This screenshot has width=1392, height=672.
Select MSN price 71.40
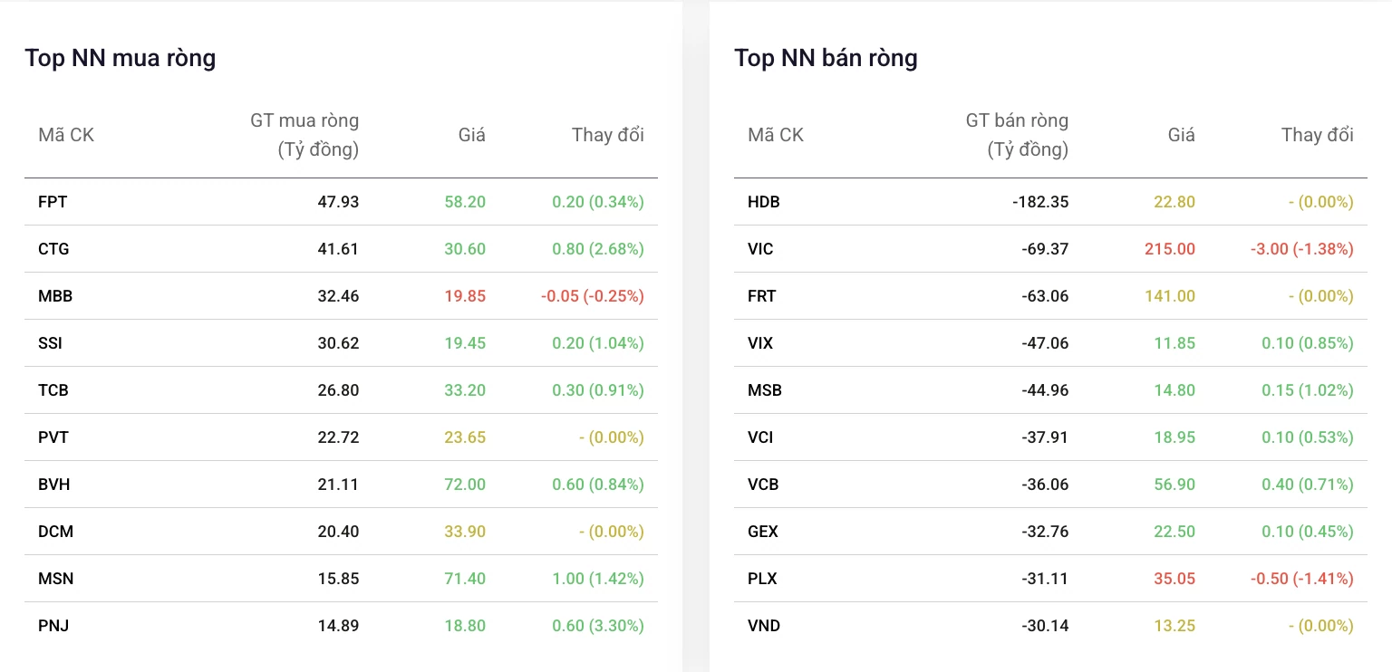465,579
